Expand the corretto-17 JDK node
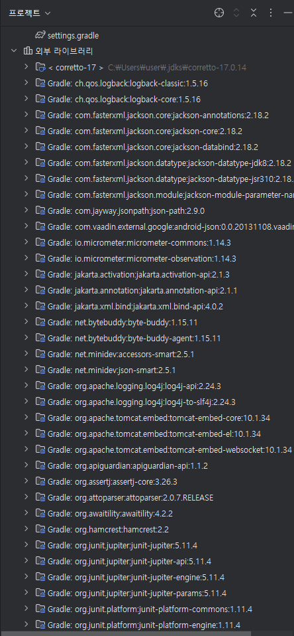Image resolution: width=294 pixels, height=636 pixels. point(26,66)
